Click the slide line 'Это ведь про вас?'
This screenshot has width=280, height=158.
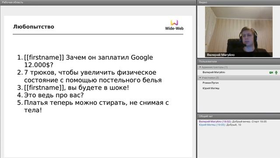pyautogui.click(x=54, y=95)
